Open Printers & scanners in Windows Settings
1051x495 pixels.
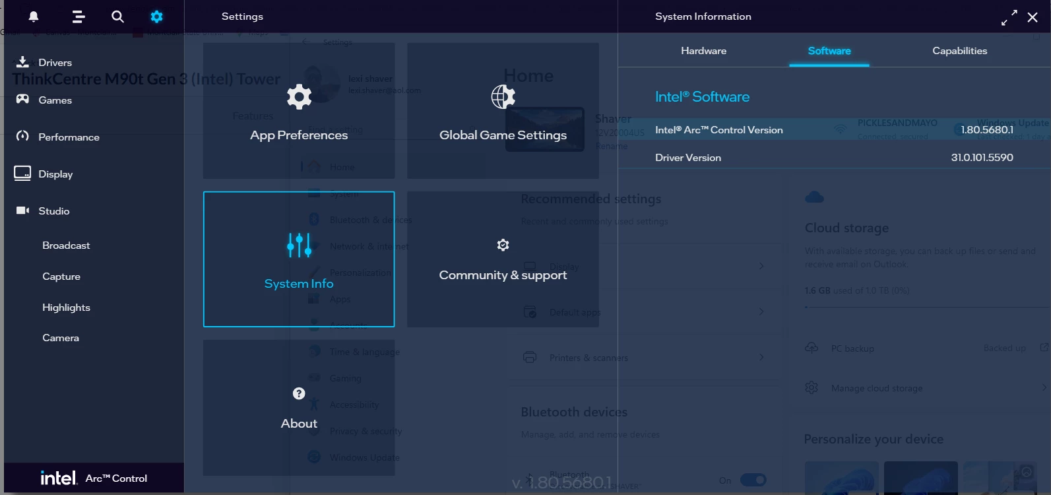click(644, 358)
